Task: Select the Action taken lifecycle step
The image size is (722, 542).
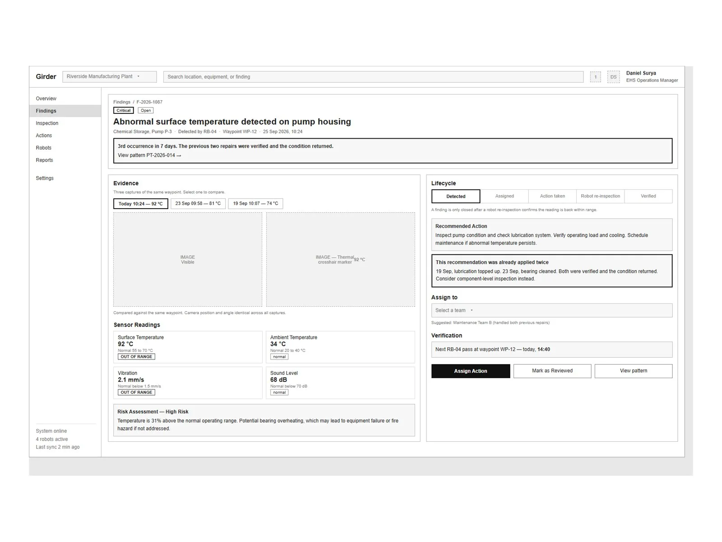Action: pyautogui.click(x=552, y=196)
